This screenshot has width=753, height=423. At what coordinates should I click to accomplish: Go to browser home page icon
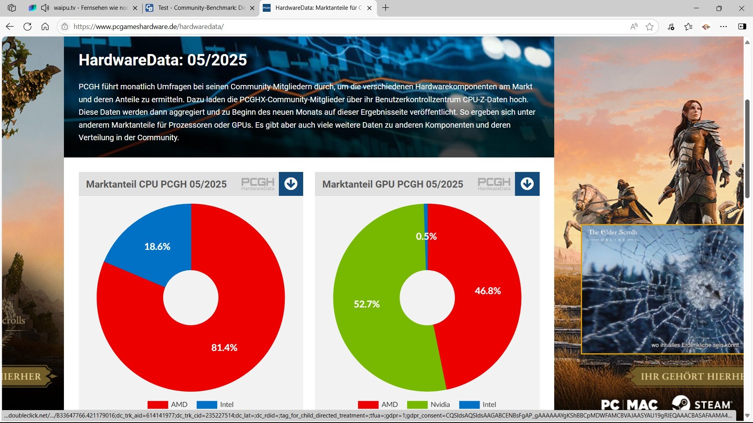coord(45,27)
